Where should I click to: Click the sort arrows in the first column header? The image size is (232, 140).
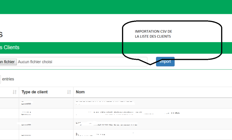[14, 92]
